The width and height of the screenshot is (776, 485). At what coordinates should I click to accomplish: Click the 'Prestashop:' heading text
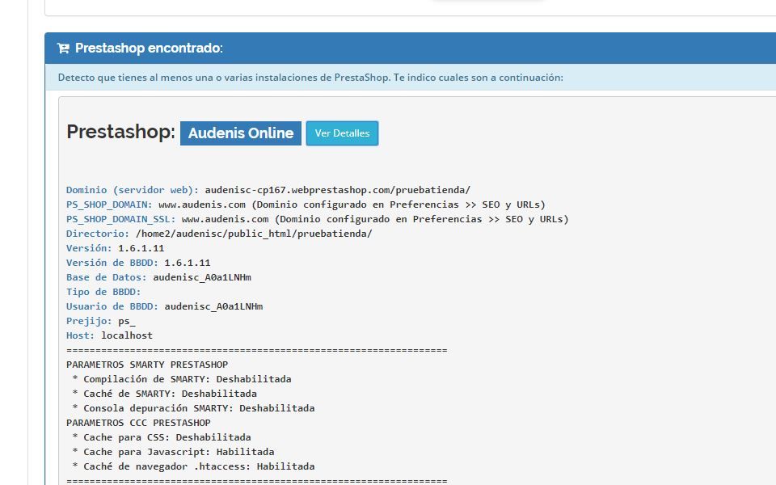click(120, 132)
